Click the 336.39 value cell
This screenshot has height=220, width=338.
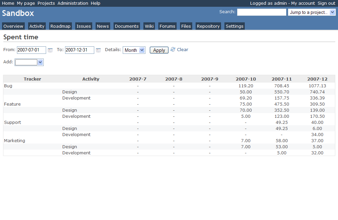pos(317,98)
